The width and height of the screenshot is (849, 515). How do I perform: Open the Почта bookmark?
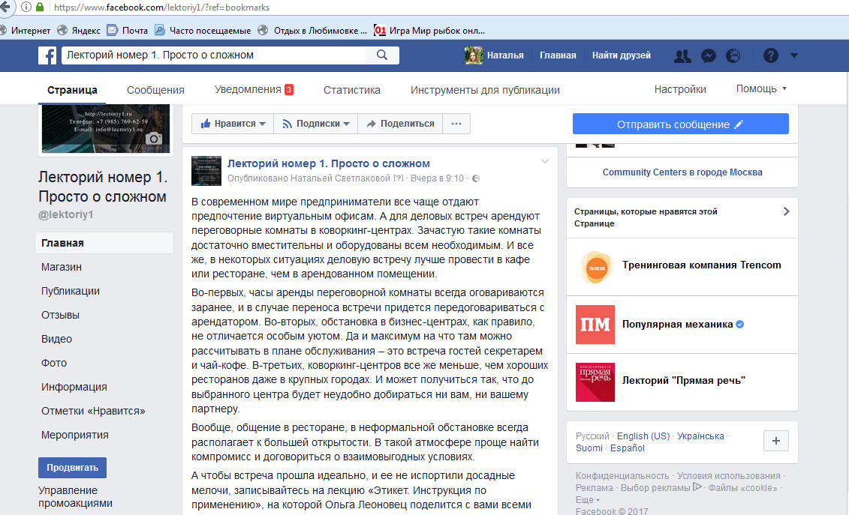(128, 30)
